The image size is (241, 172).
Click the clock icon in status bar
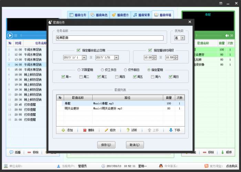(x=103, y=166)
